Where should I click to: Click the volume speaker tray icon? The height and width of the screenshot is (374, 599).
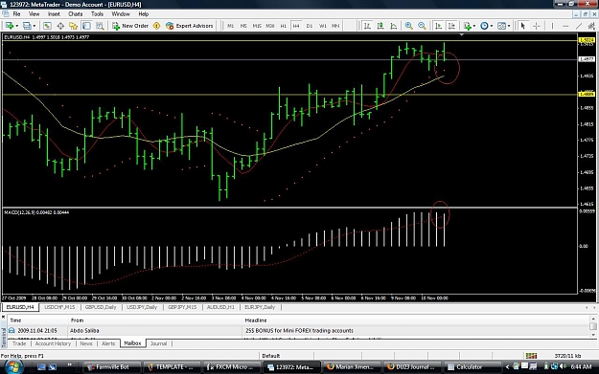tap(563, 366)
